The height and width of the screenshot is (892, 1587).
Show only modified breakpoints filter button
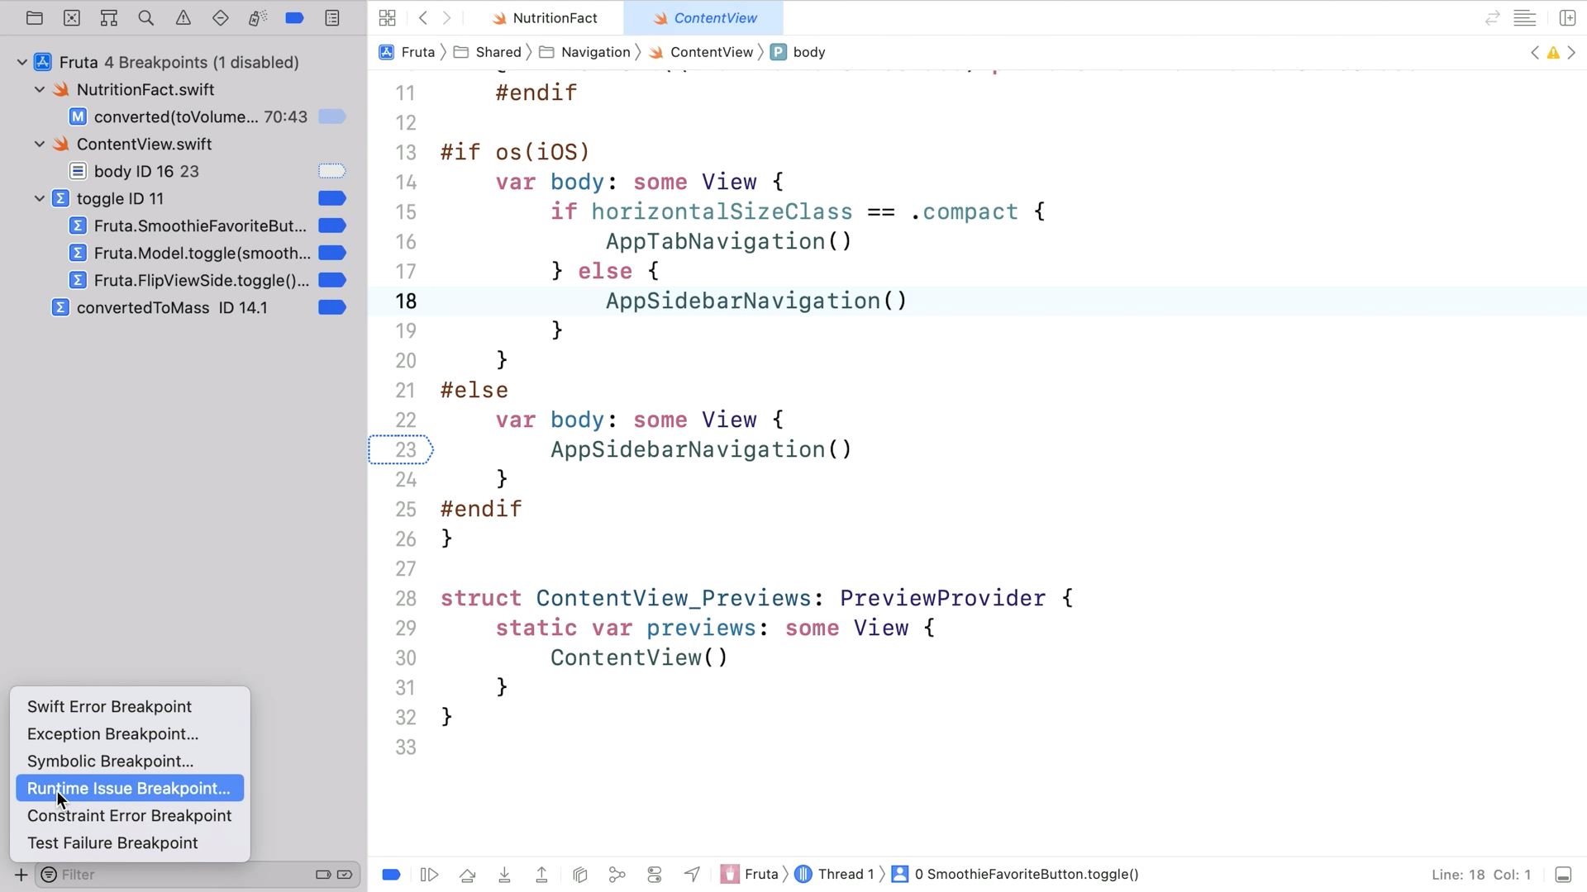click(345, 875)
